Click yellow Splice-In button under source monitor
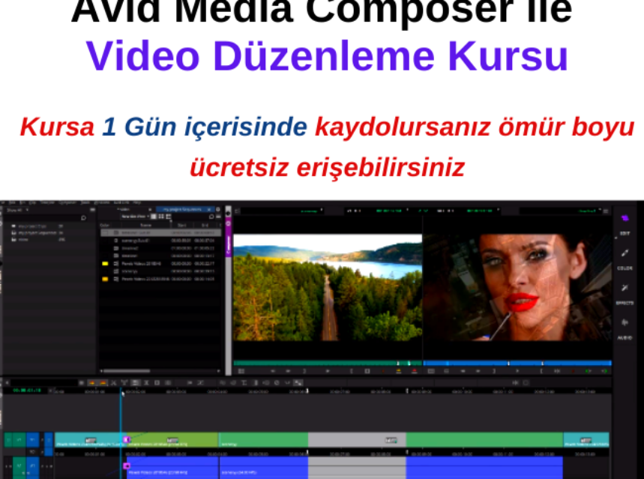This screenshot has width=644, height=479. [x=398, y=371]
